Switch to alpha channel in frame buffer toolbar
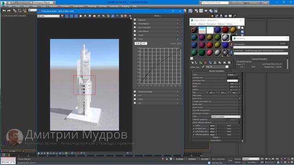The image size is (294, 165). 81,16
